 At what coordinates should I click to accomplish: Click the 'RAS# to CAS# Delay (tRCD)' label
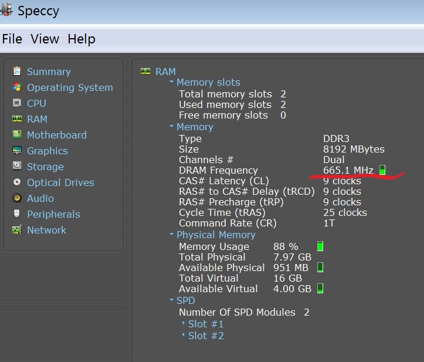coord(247,191)
